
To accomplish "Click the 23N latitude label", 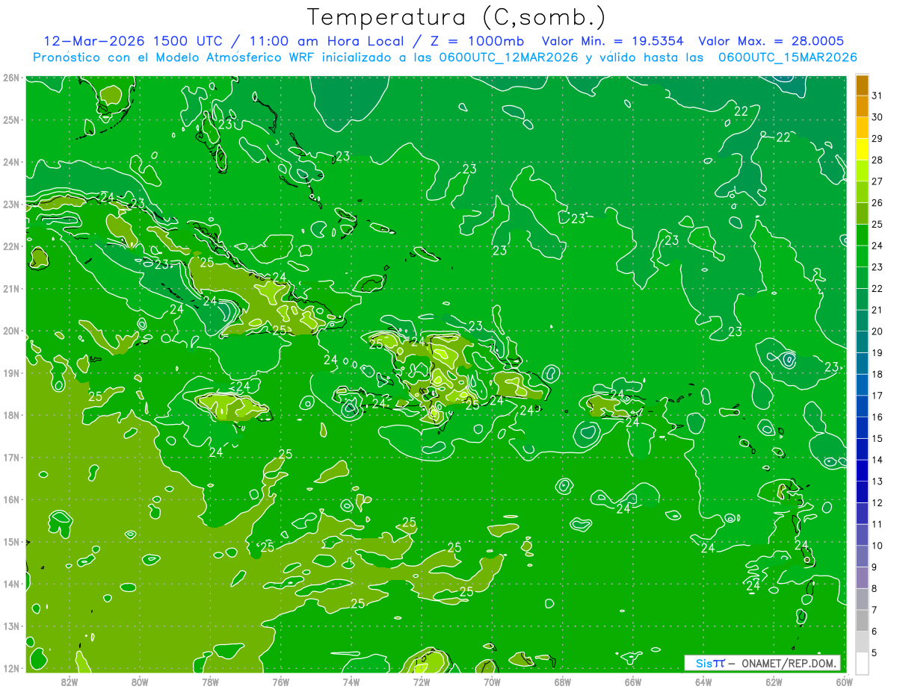I will [x=11, y=204].
